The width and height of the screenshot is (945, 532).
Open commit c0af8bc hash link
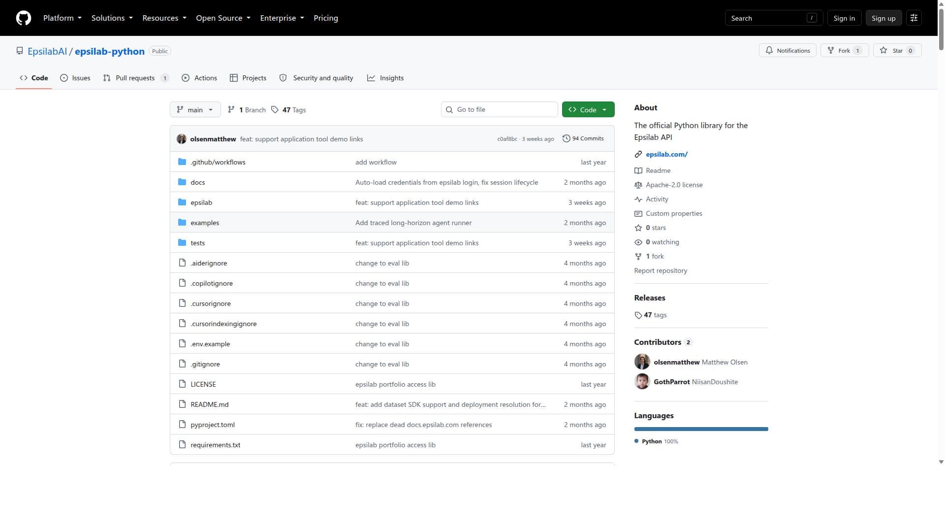pyautogui.click(x=507, y=139)
